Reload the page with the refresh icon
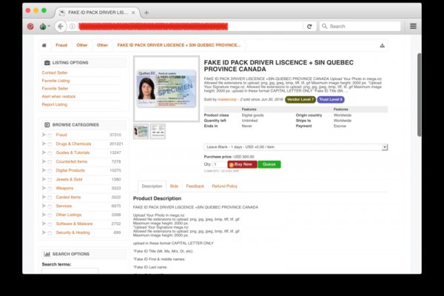Screen dimensions: 444x296 [x=309, y=26]
